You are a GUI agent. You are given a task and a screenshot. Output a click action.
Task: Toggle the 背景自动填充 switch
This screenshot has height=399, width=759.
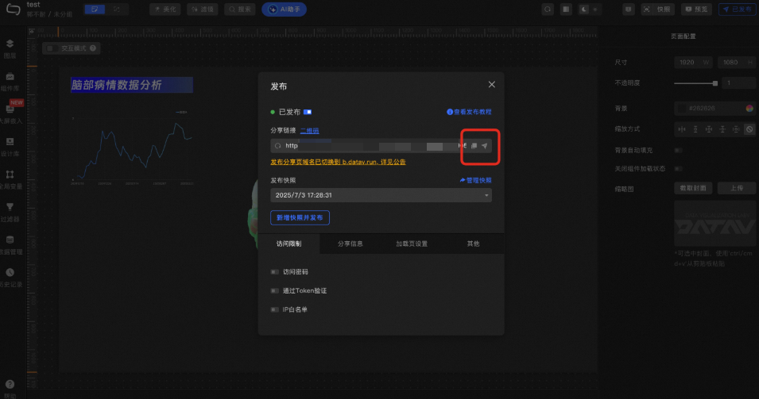(x=679, y=150)
